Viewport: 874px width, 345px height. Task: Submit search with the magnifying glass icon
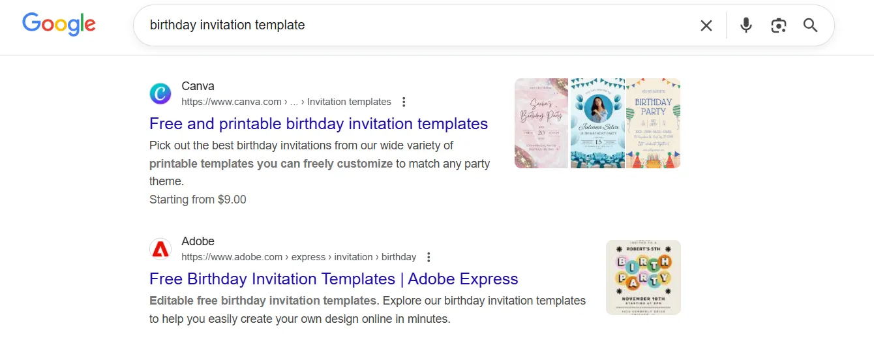(x=810, y=25)
